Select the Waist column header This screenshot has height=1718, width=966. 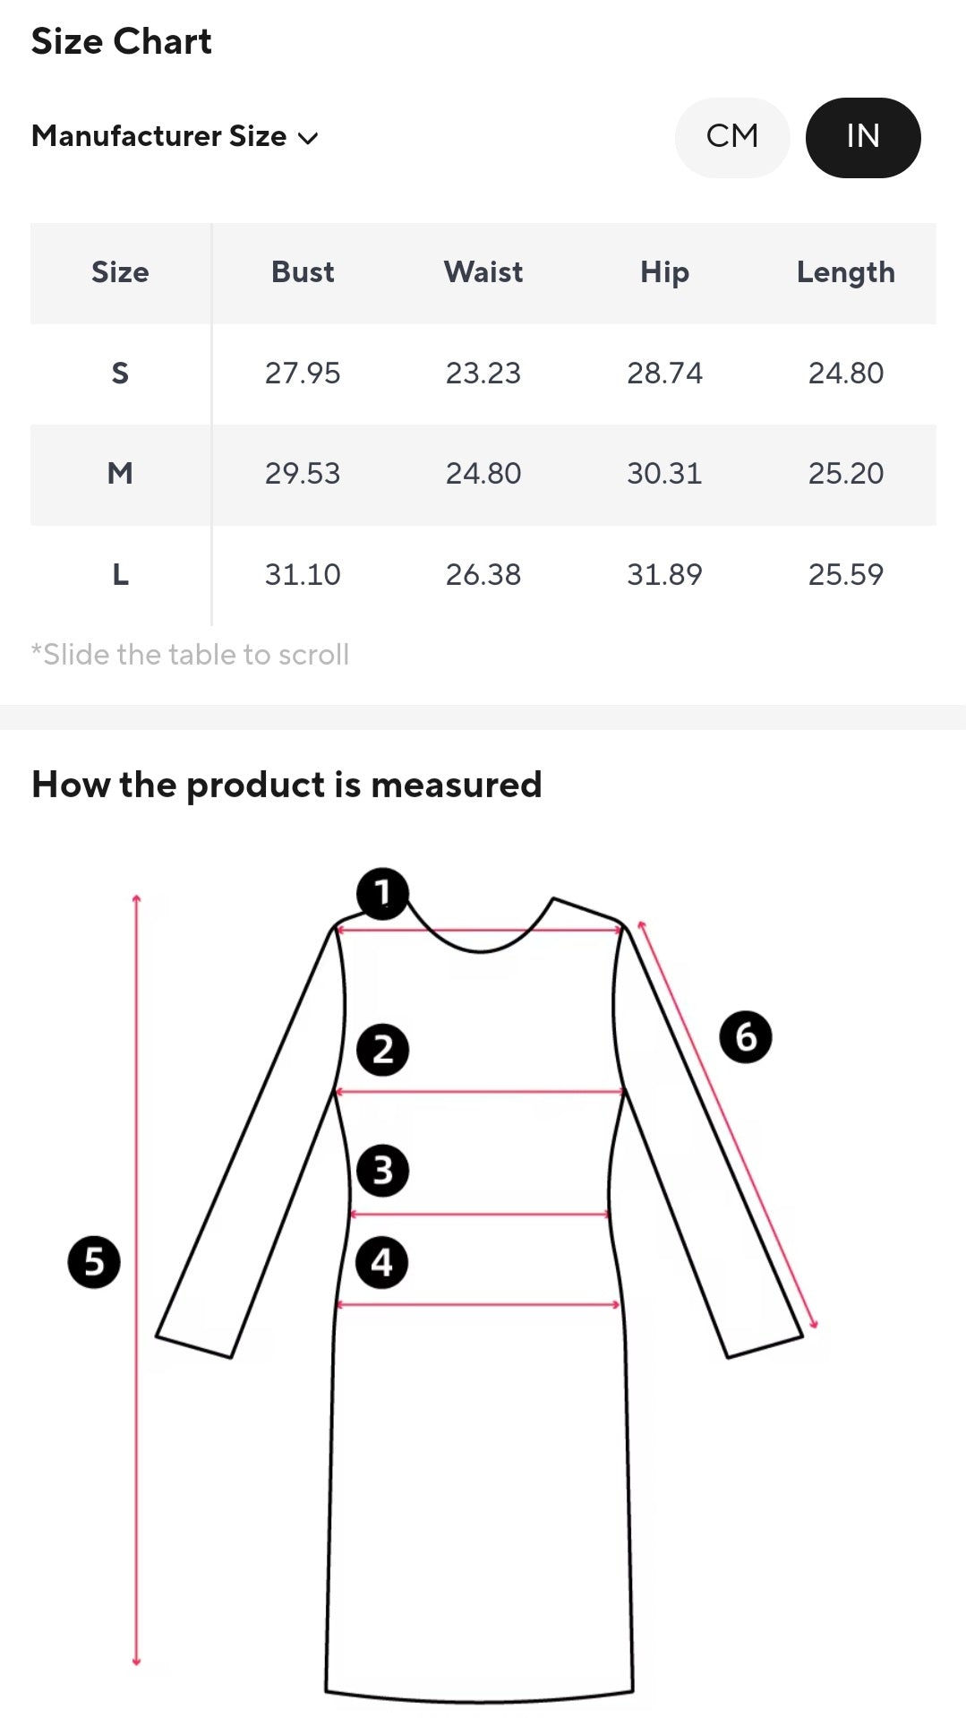click(483, 272)
